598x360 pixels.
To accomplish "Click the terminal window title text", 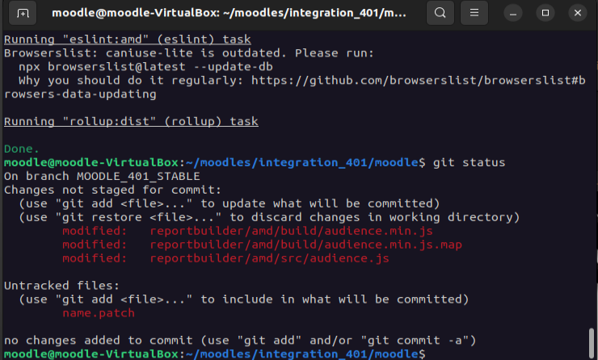I will pyautogui.click(x=229, y=13).
